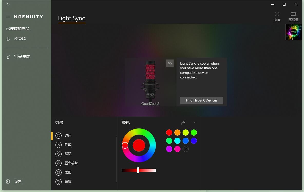The image size is (304, 192).
Task: Click the Find HyperX Devices button
Action: 202,100
